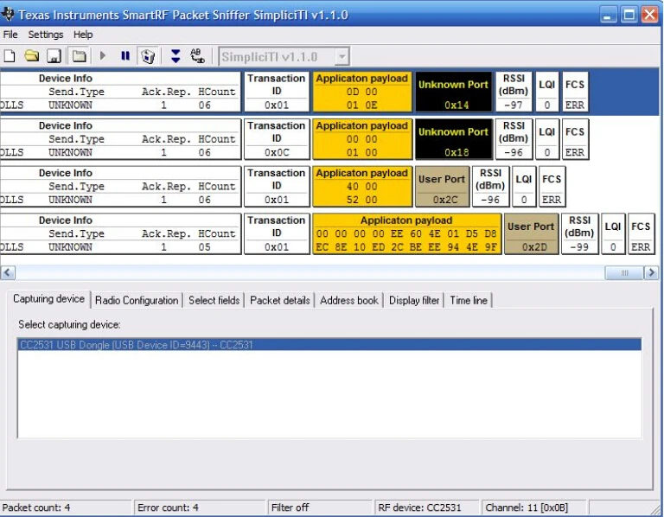Click the clear packets trash icon
Image resolution: width=664 pixels, height=517 pixels.
(x=148, y=56)
